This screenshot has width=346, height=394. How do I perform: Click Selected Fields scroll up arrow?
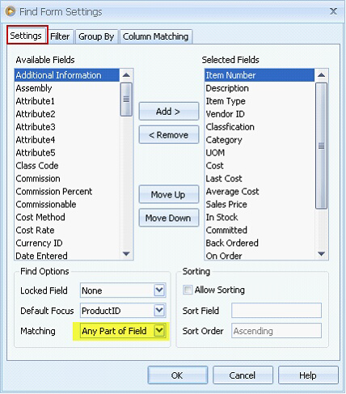point(321,75)
